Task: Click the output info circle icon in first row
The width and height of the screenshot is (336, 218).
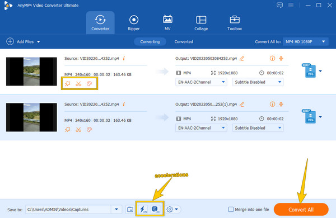Action: pyautogui.click(x=272, y=58)
